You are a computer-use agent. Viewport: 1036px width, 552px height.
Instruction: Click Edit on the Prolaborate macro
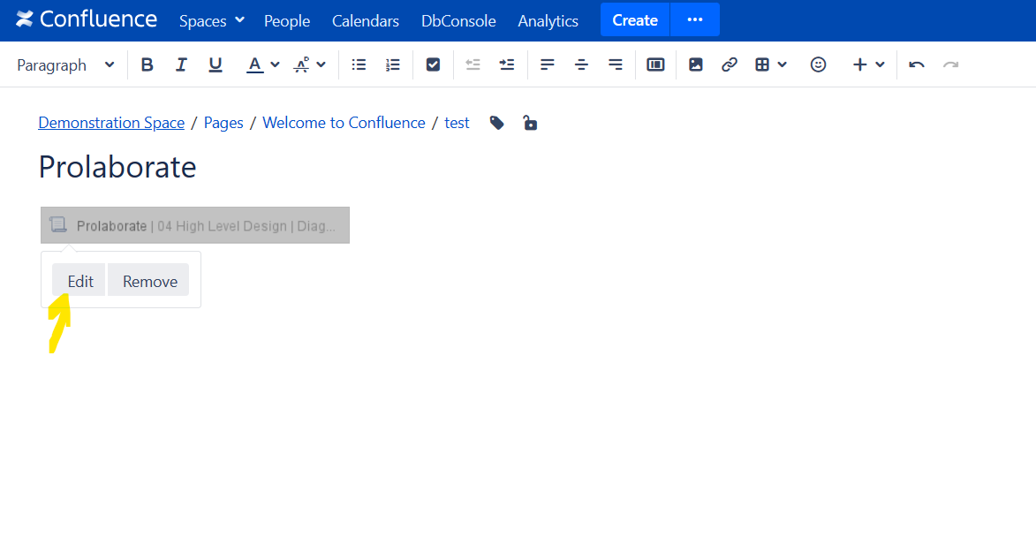coord(79,280)
